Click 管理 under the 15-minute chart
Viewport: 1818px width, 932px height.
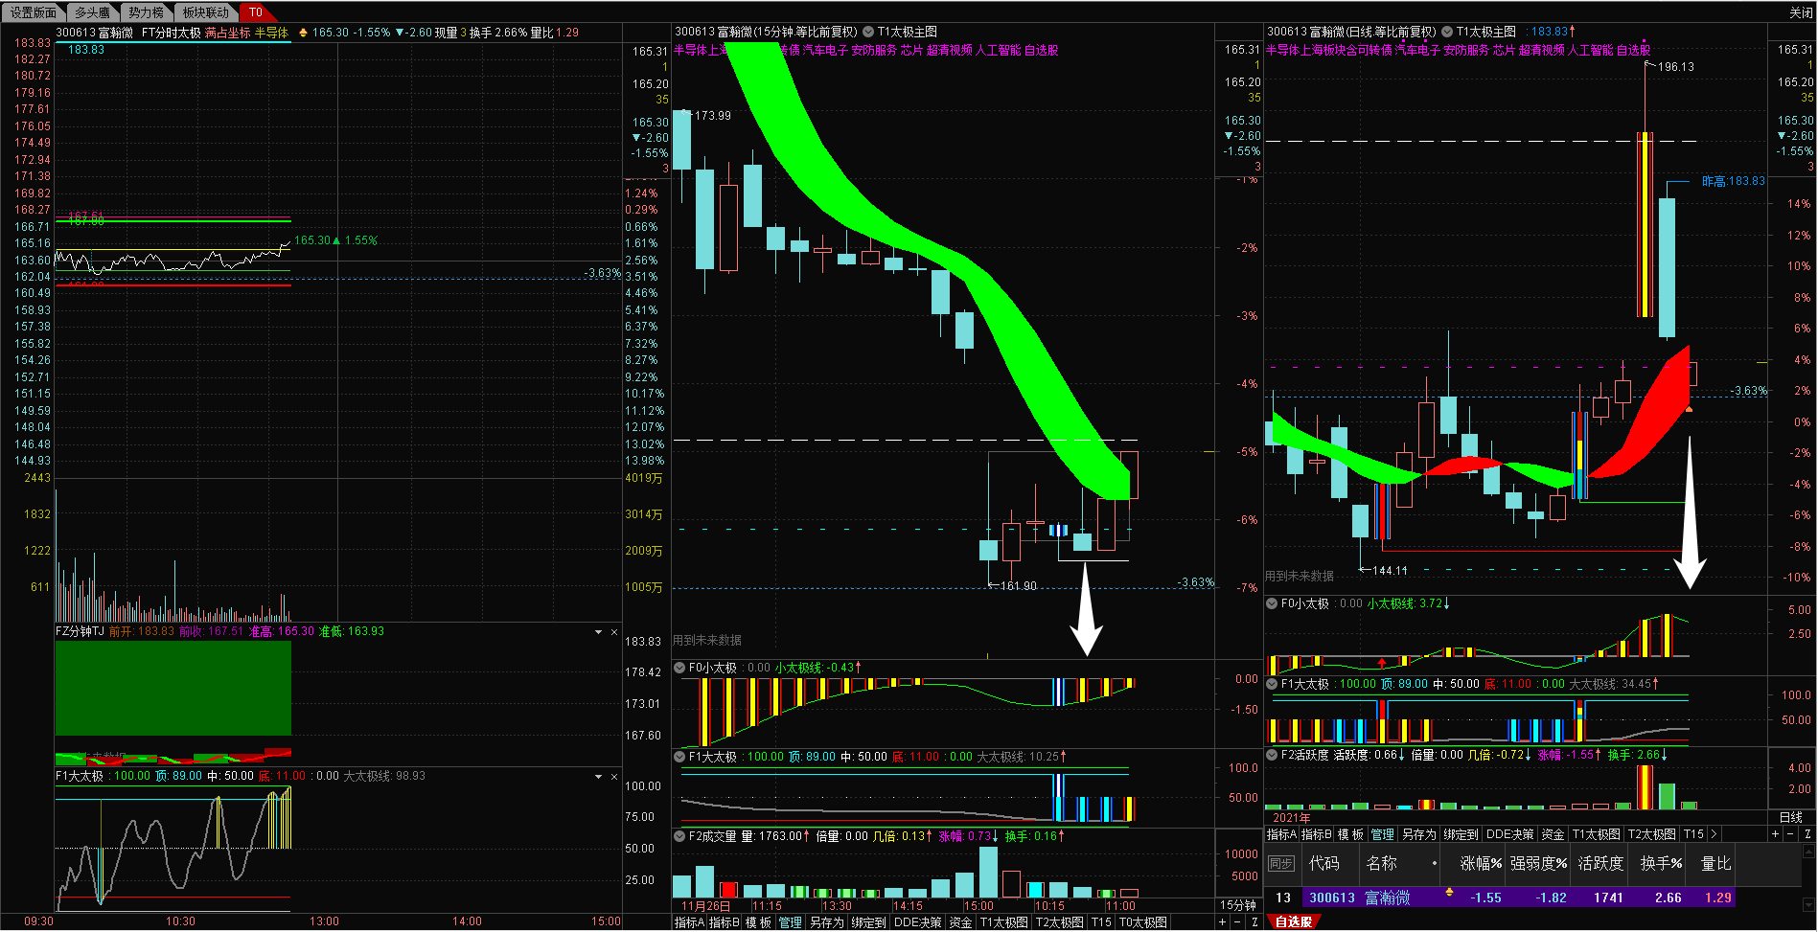(x=791, y=922)
